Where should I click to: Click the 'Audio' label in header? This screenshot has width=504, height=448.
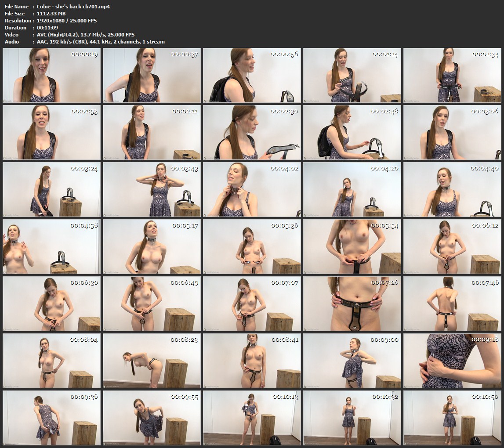(12, 42)
